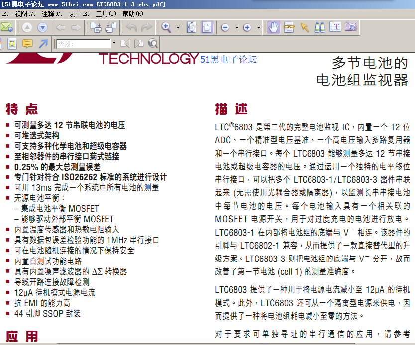Click the text 可在电池随机连接的情况下保持安全
The height and width of the screenshot is (345, 415).
[x=74, y=251]
